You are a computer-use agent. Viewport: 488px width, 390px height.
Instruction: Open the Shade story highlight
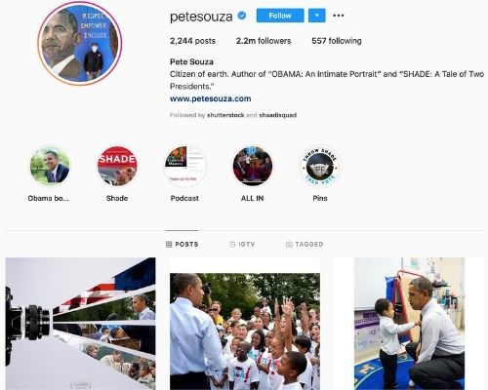pos(117,166)
